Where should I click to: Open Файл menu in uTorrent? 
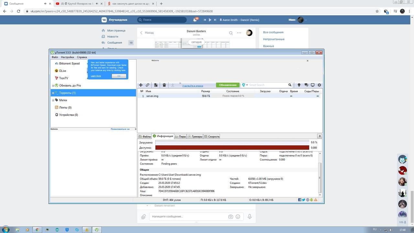(x=55, y=57)
